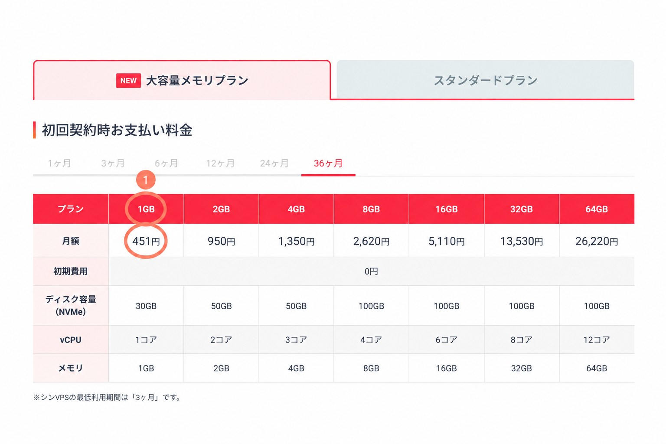
Task: Click the 3コア vCPU cell
Action: click(x=296, y=340)
